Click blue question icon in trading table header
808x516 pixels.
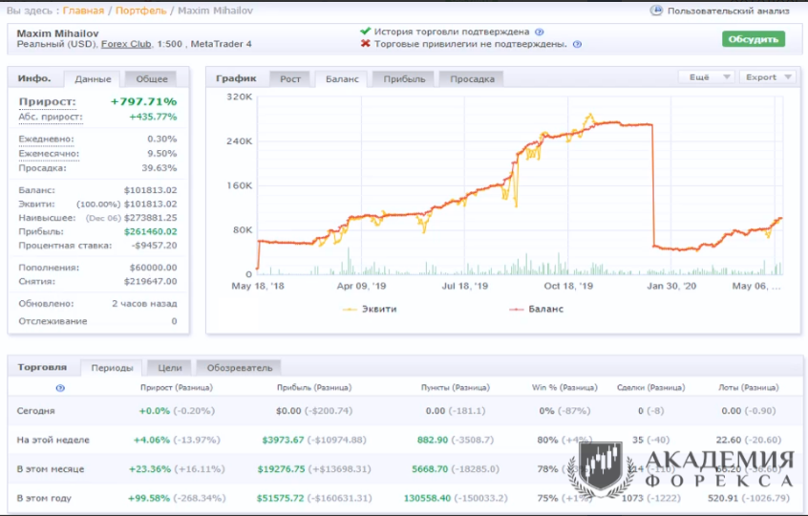(x=60, y=388)
